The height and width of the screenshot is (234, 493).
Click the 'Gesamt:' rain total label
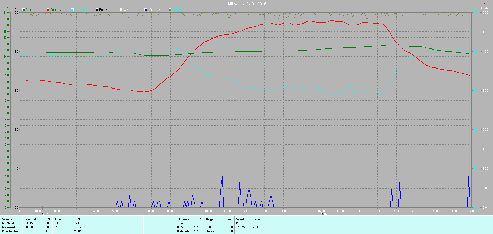tap(211, 231)
